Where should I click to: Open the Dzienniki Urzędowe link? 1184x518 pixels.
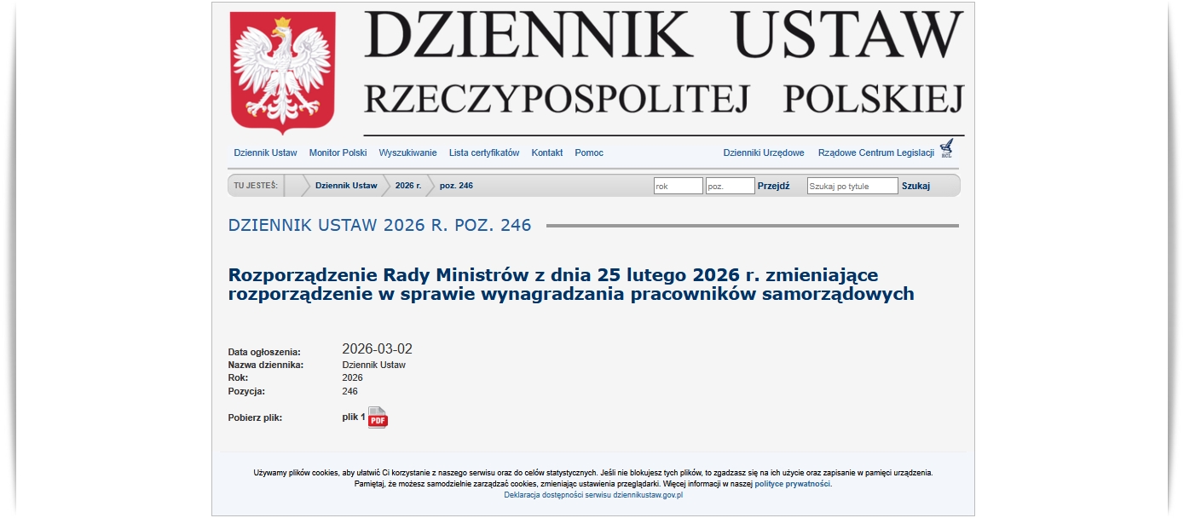coord(763,153)
